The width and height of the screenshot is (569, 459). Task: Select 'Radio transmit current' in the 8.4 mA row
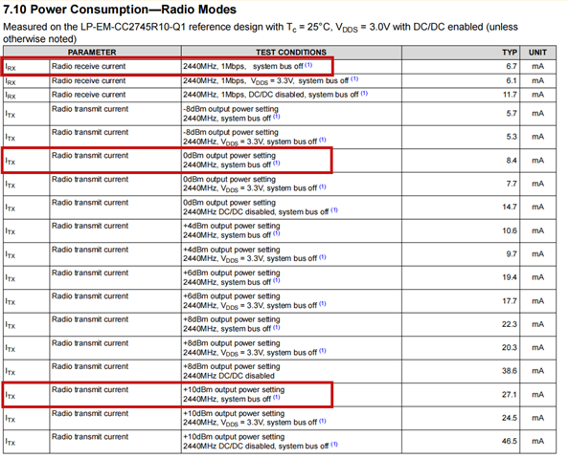[x=90, y=156]
